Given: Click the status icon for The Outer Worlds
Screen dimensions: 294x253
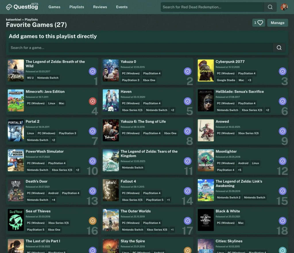Looking at the screenshot, I should tap(187, 221).
